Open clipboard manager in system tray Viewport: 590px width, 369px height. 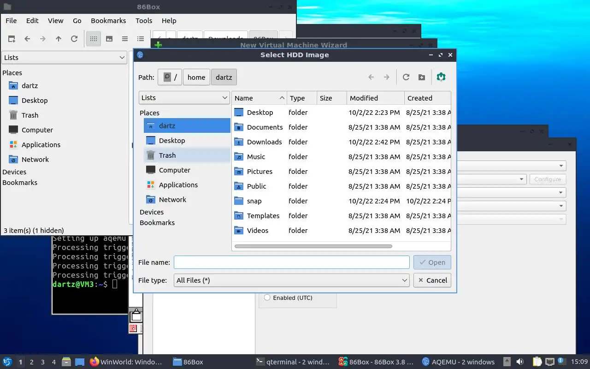[x=537, y=362]
